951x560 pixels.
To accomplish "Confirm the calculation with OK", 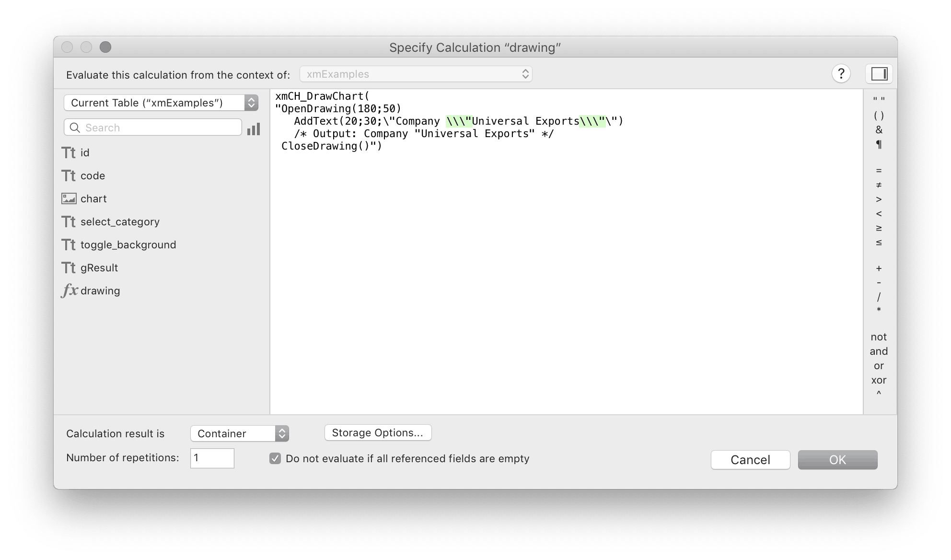I will tap(837, 459).
